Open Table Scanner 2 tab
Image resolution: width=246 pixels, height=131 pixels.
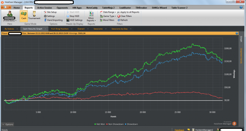179,8
